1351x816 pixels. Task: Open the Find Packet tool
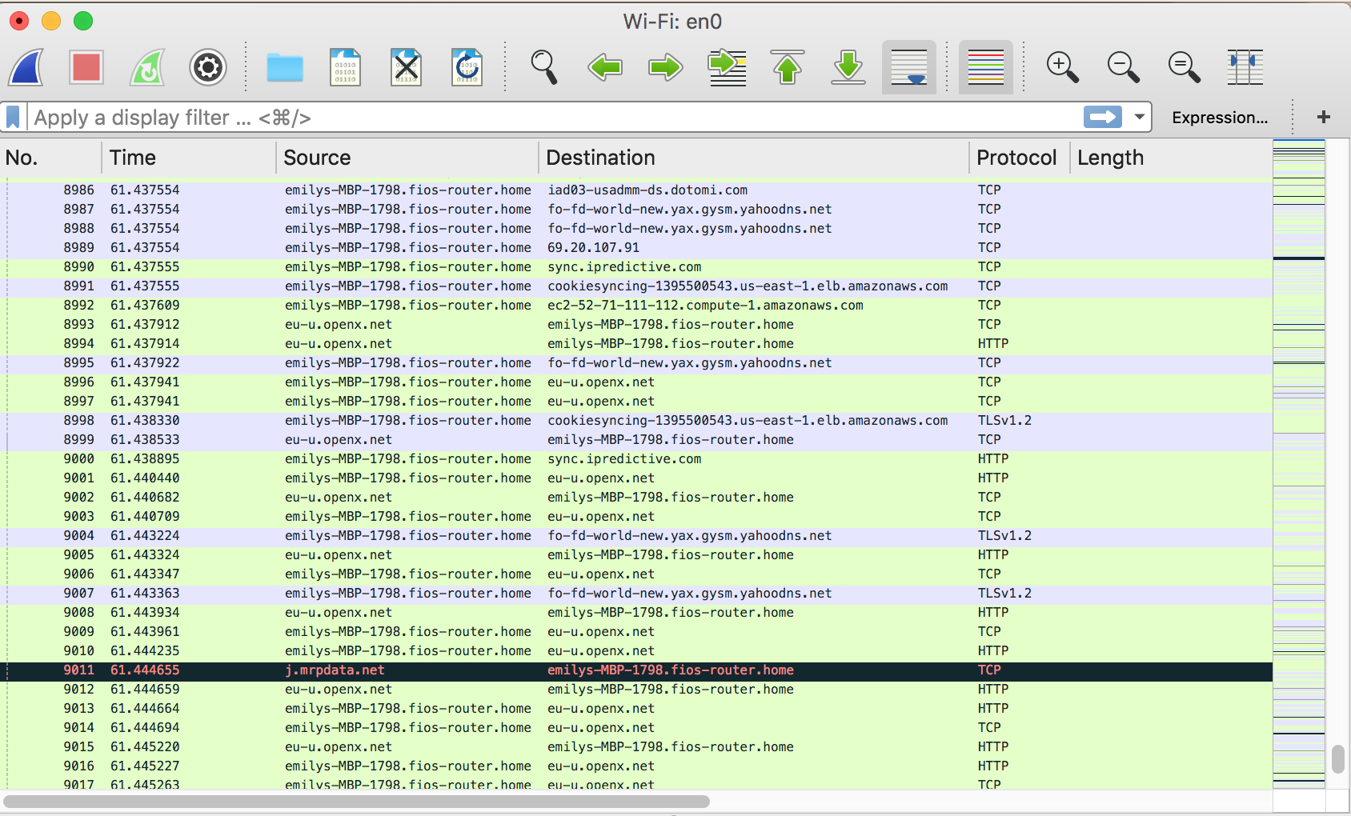(x=543, y=67)
